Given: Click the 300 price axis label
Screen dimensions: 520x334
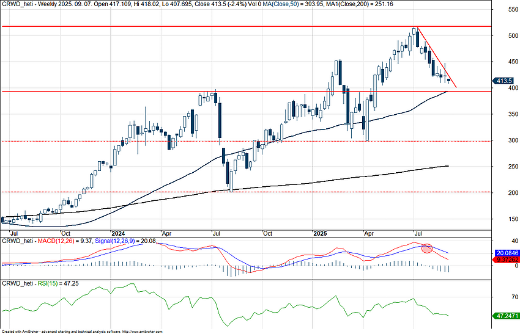Looking at the screenshot, I should tap(513, 140).
